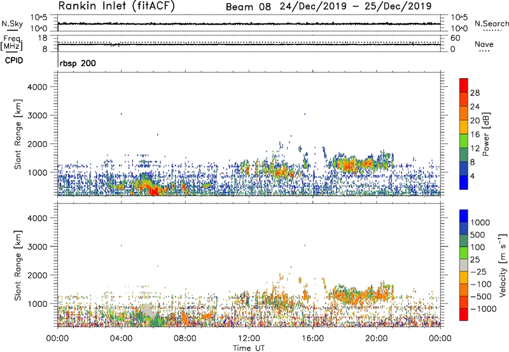Image resolution: width=509 pixels, height=352 pixels.
Task: Click the '-1000' tick on the Velocity color bar
Action: [484, 309]
